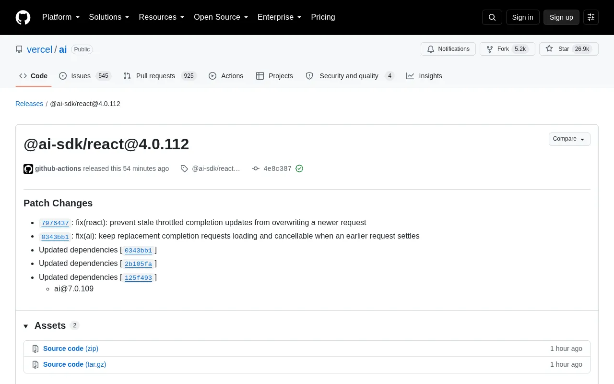Fork the vercel/ai repository
Viewport: 614px width, 384px height.
point(507,49)
